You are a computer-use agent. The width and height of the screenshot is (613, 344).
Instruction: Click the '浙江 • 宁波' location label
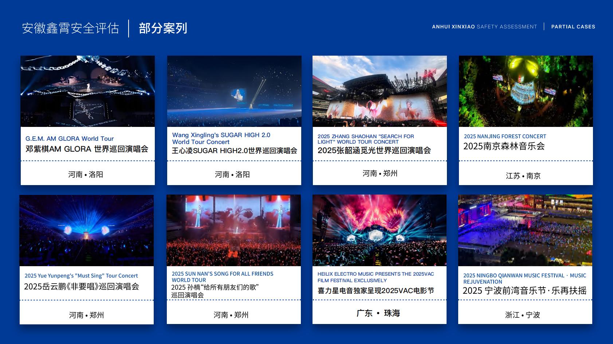click(x=522, y=315)
